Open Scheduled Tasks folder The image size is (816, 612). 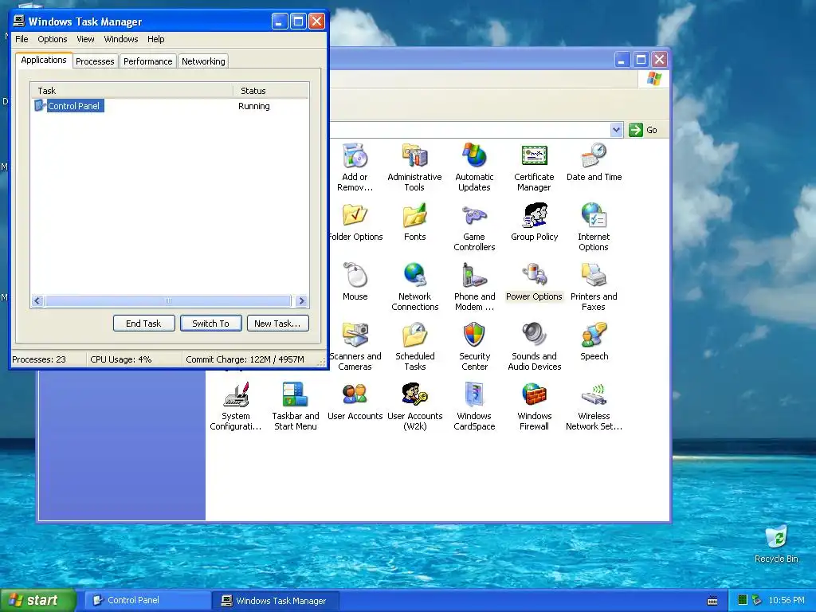point(414,347)
